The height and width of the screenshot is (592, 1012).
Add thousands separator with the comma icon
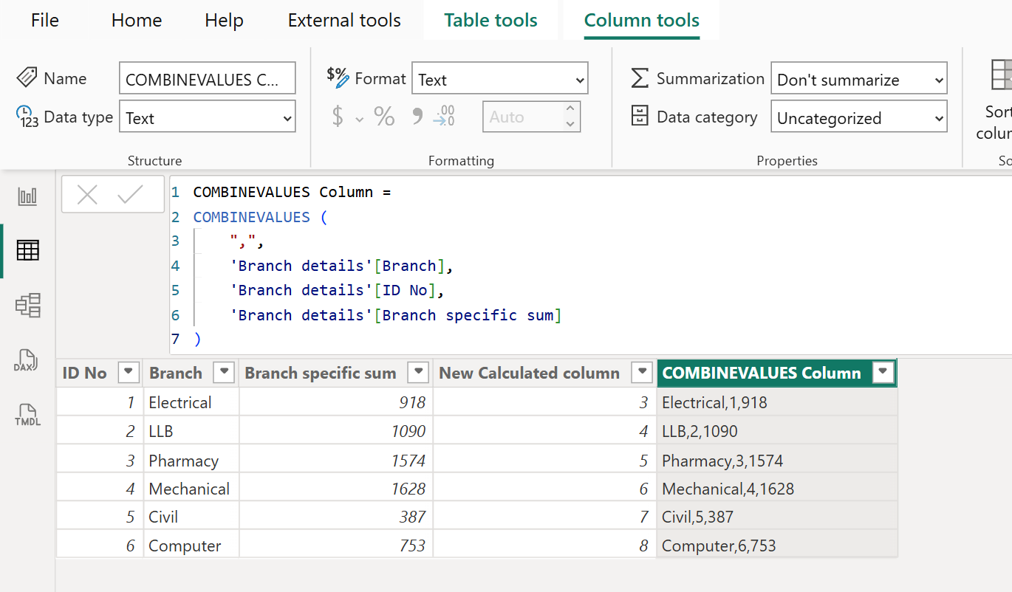(x=417, y=117)
